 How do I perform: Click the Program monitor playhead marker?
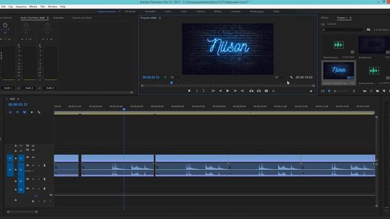(172, 83)
